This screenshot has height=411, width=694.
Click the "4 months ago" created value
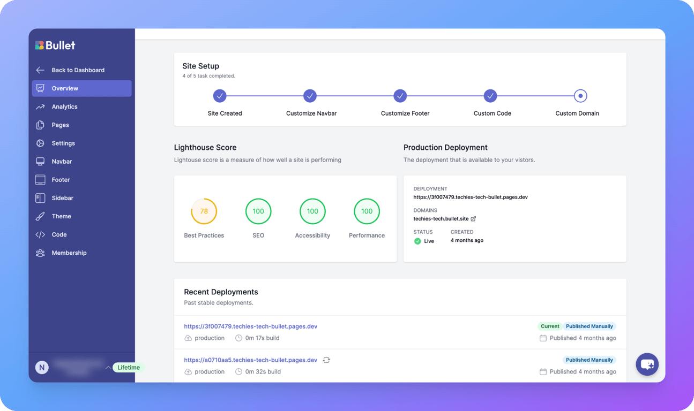(467, 241)
